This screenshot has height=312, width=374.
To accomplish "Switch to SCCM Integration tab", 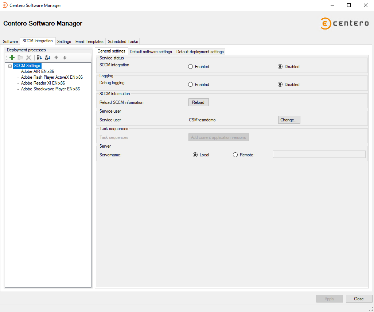I will (38, 41).
